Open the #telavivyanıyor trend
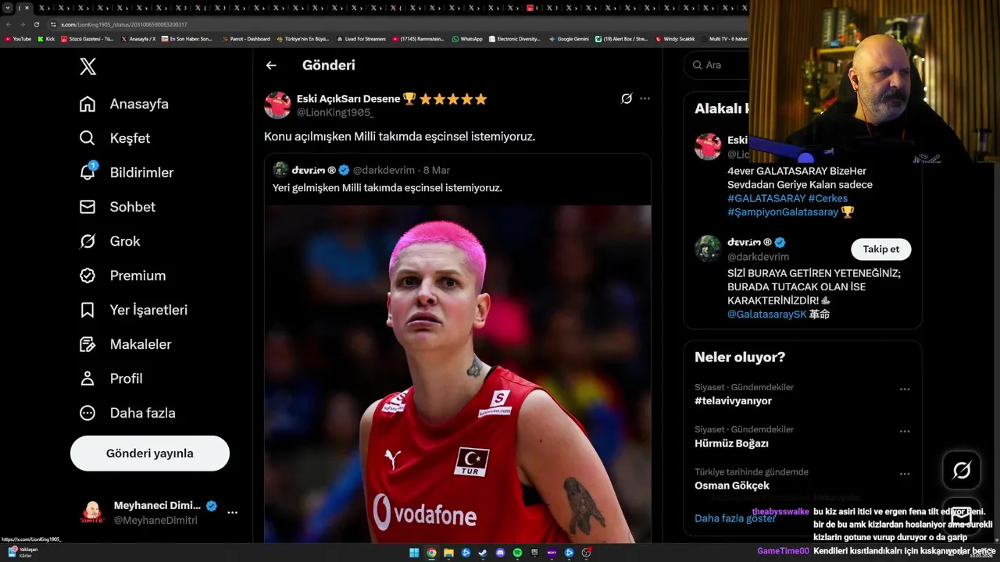This screenshot has width=1000, height=562. (x=733, y=400)
